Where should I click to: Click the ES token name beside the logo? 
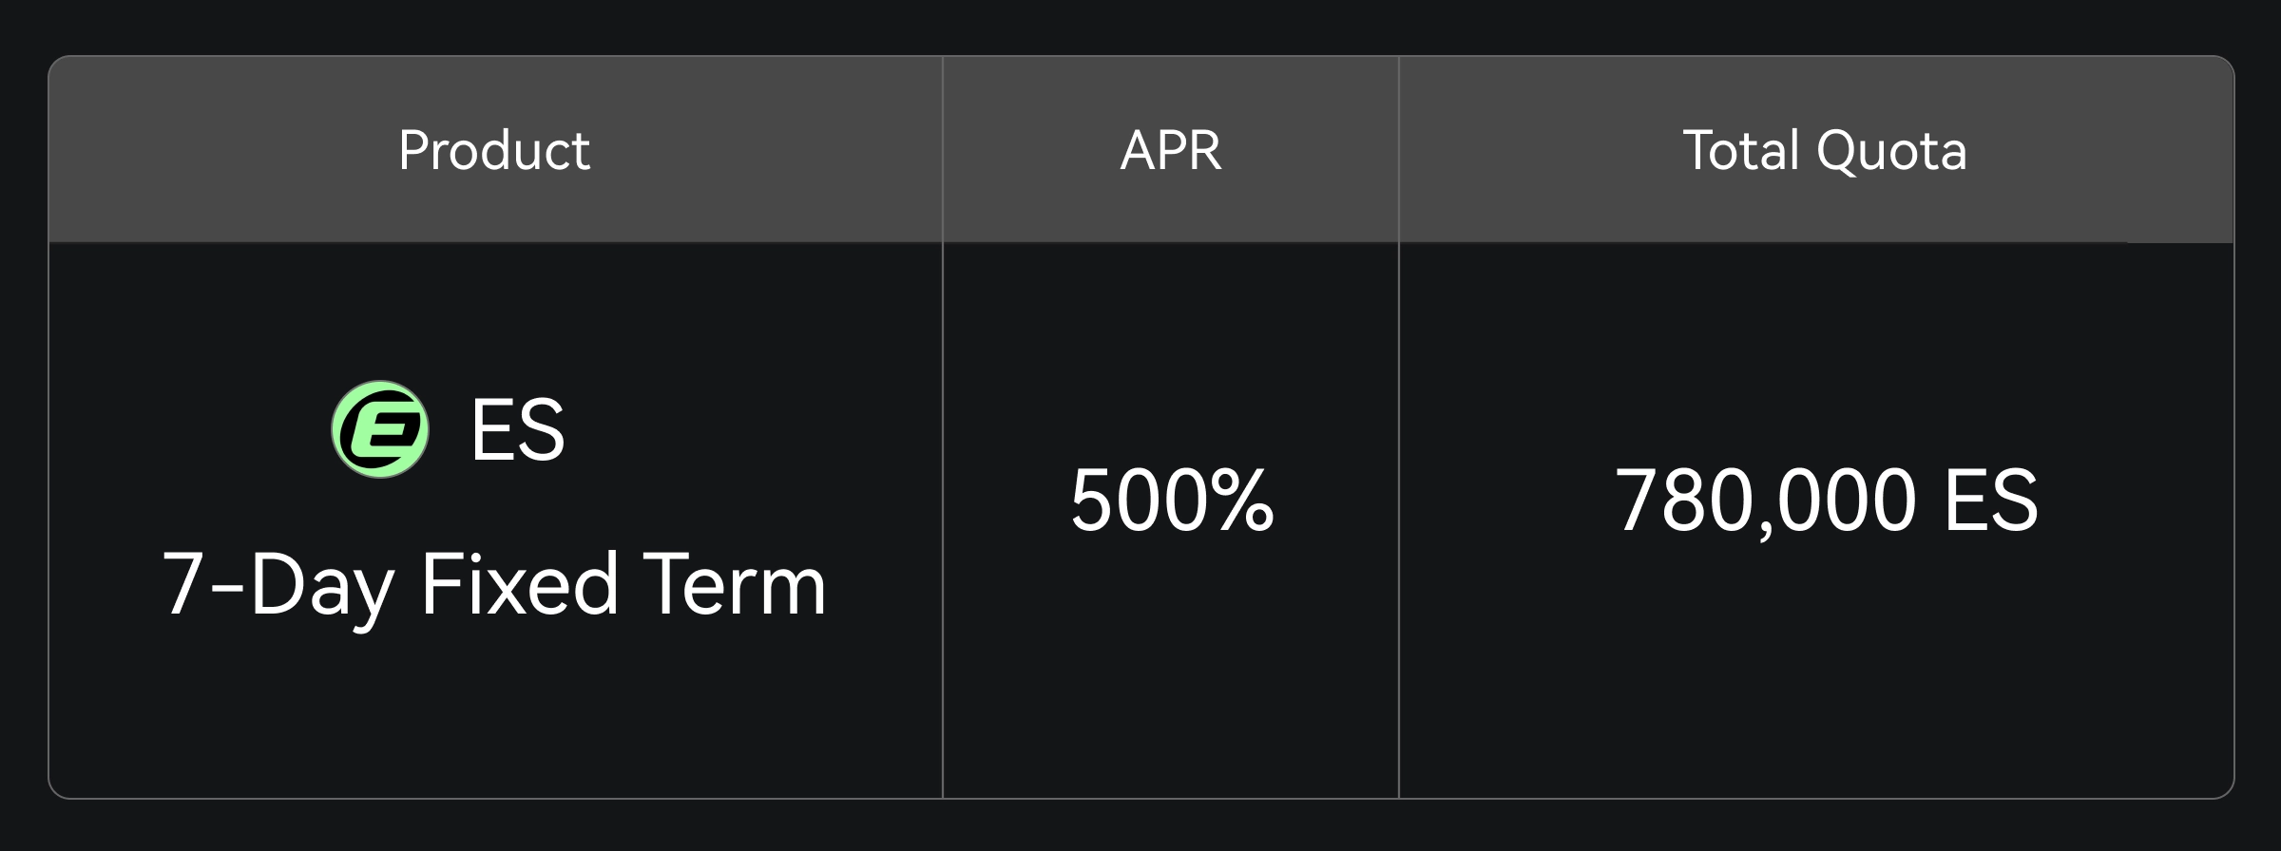click(518, 430)
